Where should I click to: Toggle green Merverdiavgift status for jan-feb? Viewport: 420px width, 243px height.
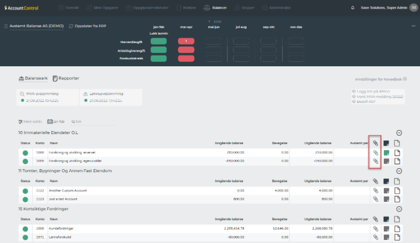158,41
